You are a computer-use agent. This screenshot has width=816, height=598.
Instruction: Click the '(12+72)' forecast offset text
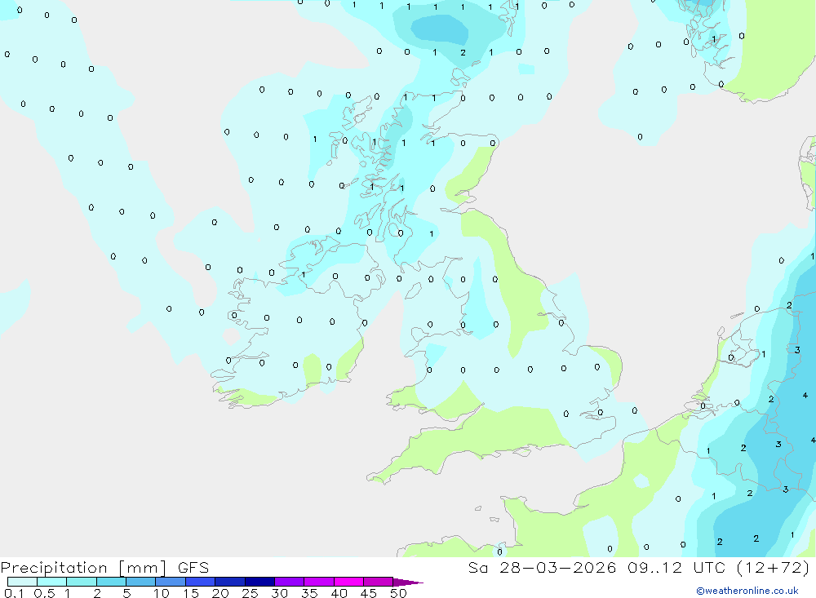click(774, 568)
